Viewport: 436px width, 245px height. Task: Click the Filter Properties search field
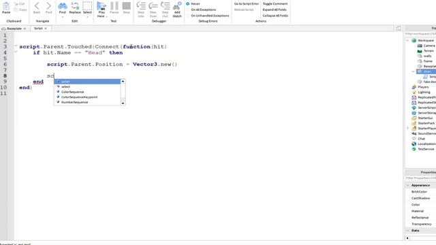click(420, 178)
